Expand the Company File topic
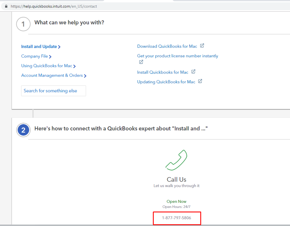The height and width of the screenshot is (226, 290). tap(36, 56)
